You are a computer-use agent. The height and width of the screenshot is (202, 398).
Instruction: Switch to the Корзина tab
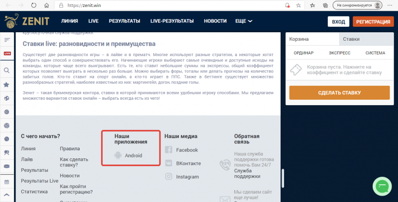point(312,39)
